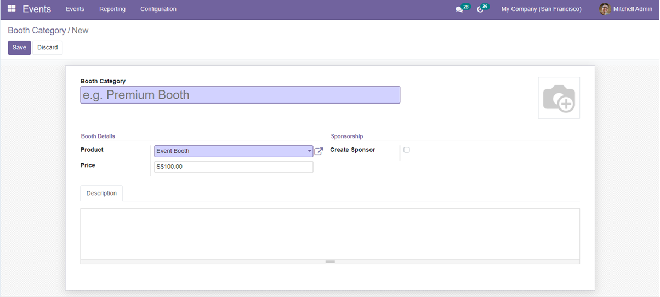Open the Configuration menu
Screen dimensions: 660x297
pyautogui.click(x=158, y=9)
